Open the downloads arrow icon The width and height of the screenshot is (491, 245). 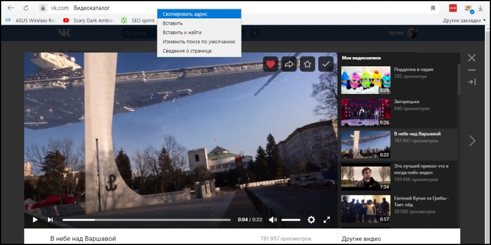coord(480,8)
